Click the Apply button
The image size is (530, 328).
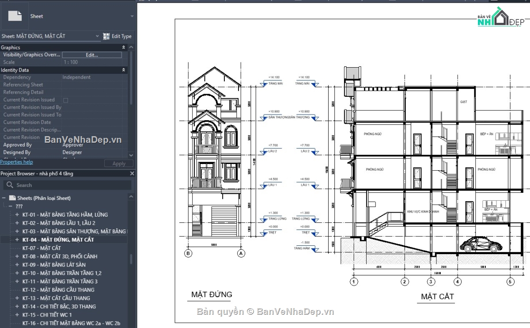point(119,164)
